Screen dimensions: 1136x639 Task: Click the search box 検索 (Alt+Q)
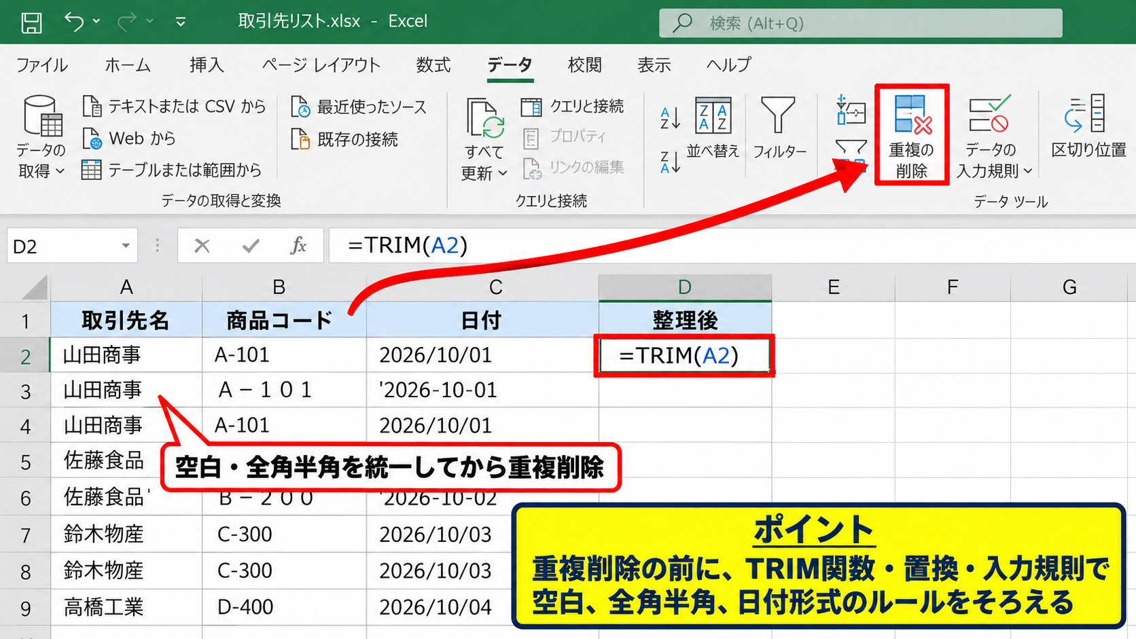[860, 23]
